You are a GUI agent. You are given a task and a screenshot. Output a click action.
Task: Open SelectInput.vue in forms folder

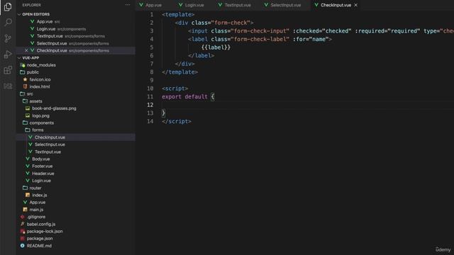(50, 144)
